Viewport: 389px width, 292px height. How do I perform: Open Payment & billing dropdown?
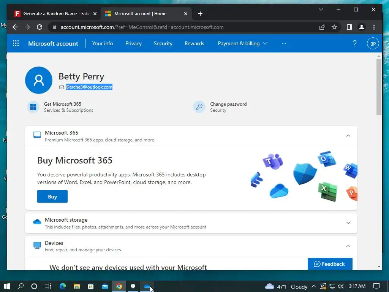click(x=242, y=43)
